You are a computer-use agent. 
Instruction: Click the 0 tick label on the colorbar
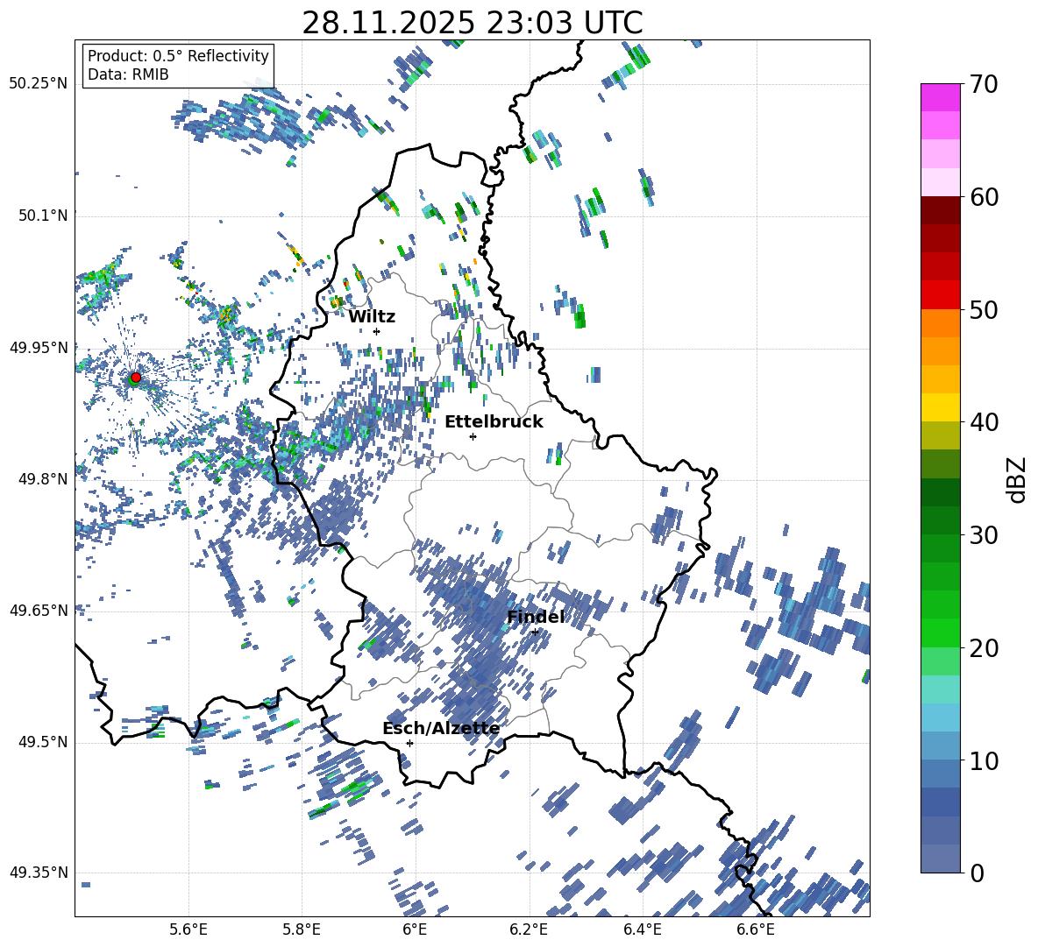point(978,873)
